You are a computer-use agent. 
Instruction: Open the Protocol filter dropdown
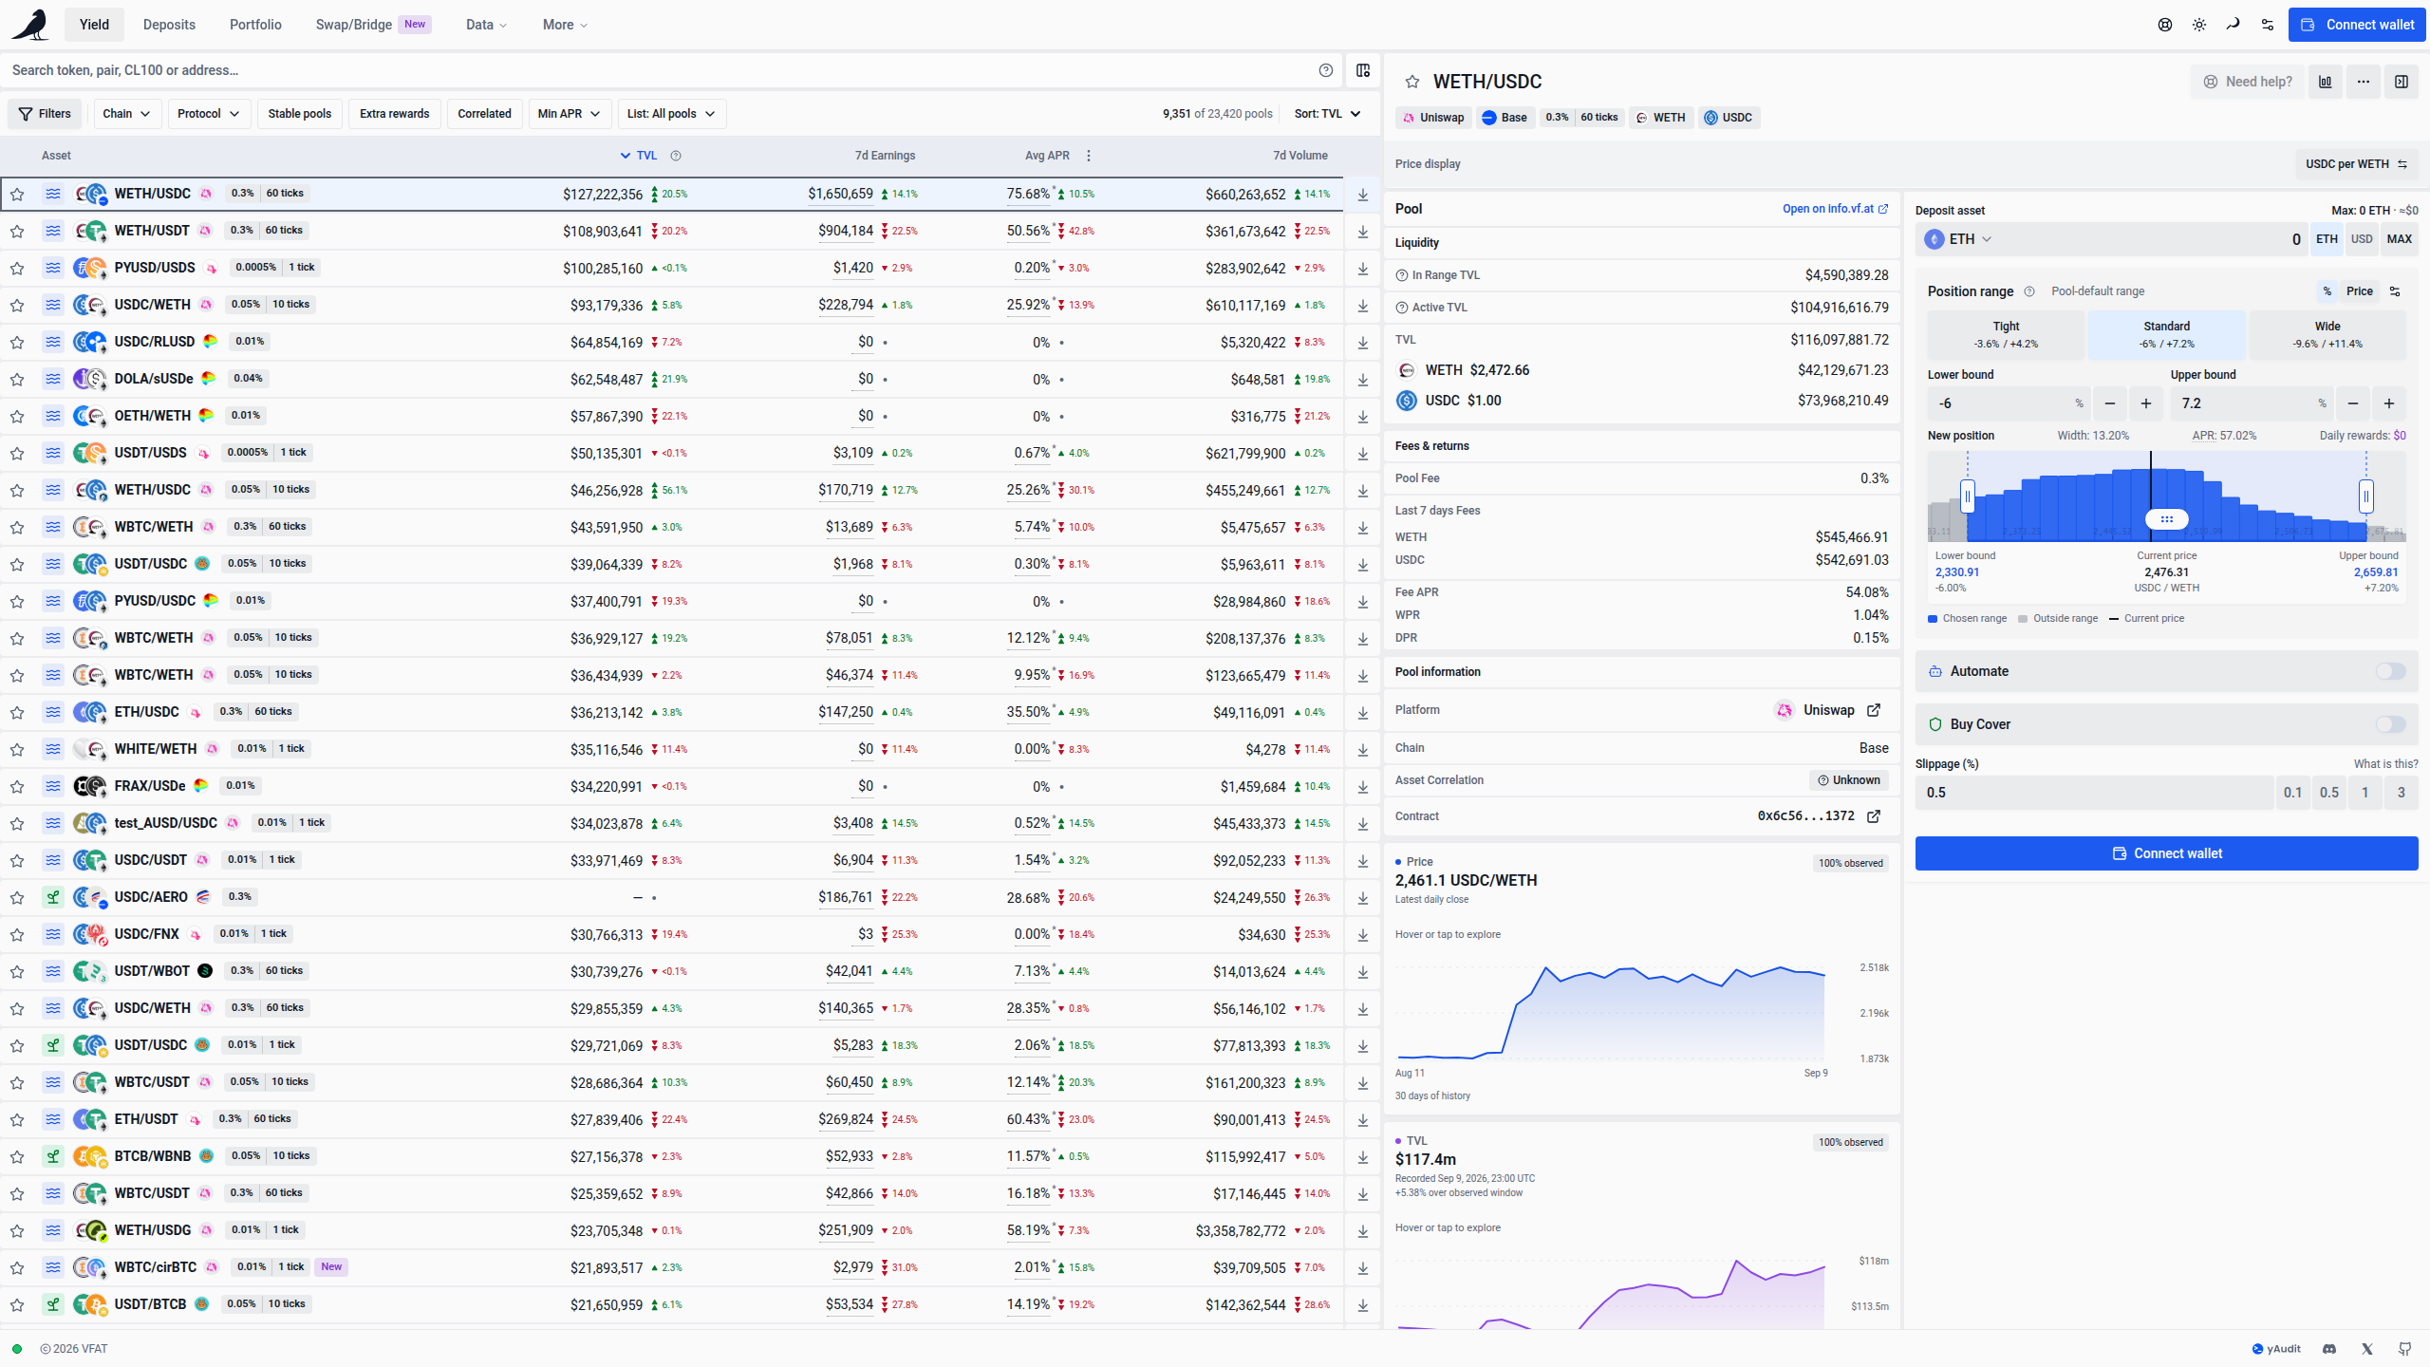[x=209, y=114]
